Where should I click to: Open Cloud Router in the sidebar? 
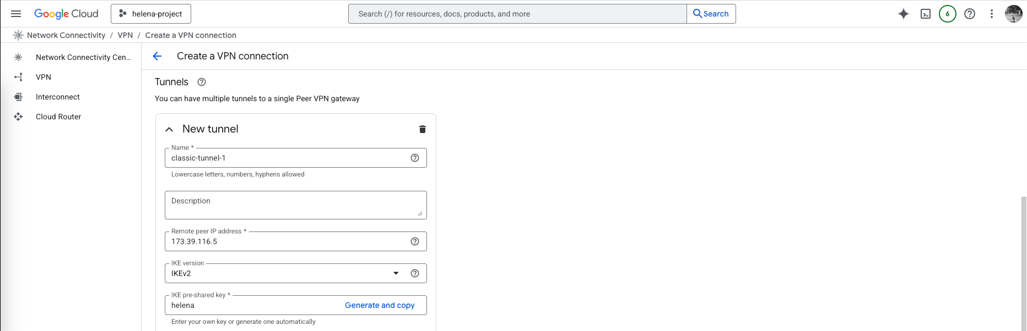tap(58, 117)
